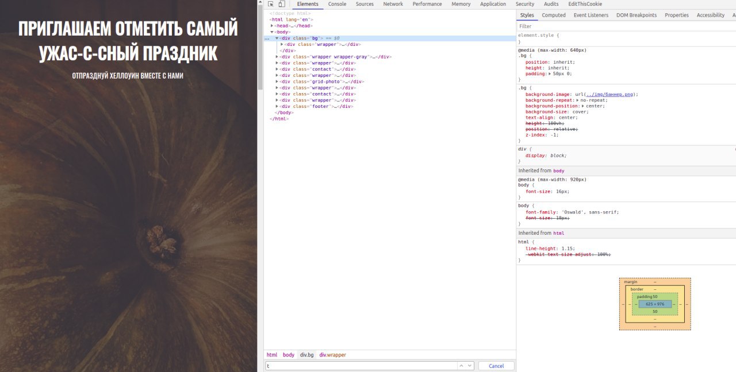Screen dimensions: 736x372
Task: Jump to next search result arrow
Action: pyautogui.click(x=470, y=366)
